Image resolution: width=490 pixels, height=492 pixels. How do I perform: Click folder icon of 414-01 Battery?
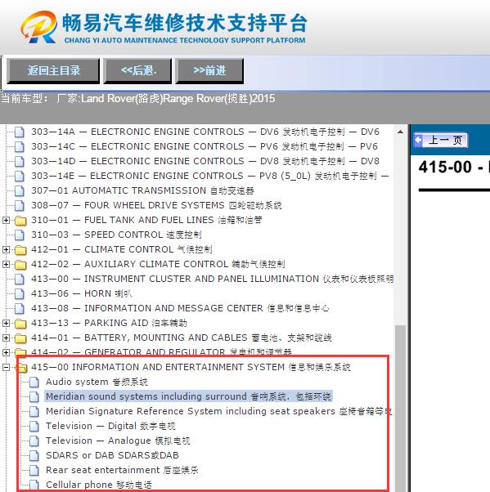tap(20, 338)
